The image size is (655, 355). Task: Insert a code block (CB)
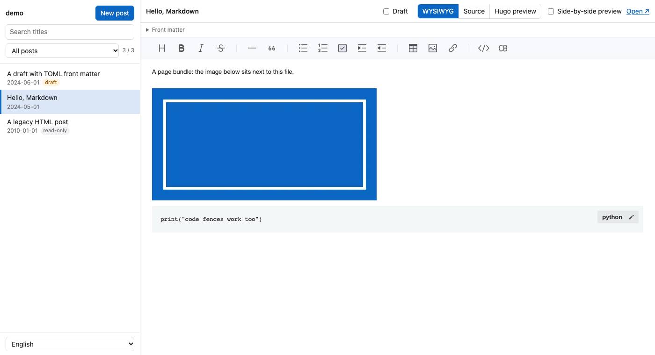coord(503,48)
